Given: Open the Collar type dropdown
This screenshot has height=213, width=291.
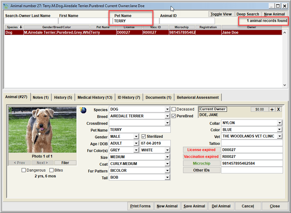Looking at the screenshot, I should pyautogui.click(x=280, y=123).
